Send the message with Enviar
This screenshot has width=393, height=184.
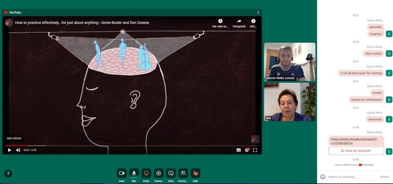click(x=384, y=177)
